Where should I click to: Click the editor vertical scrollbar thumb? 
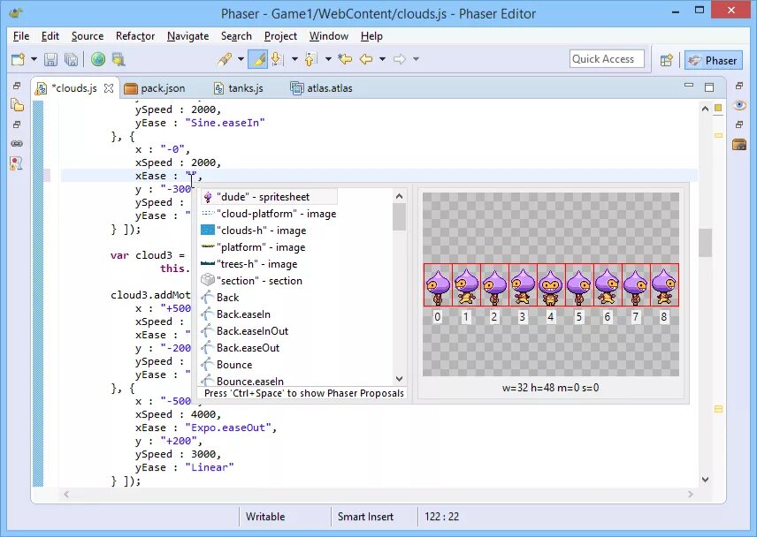[705, 243]
